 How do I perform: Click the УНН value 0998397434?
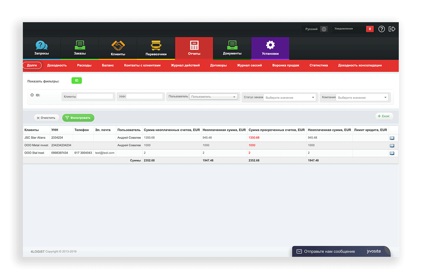[60, 153]
